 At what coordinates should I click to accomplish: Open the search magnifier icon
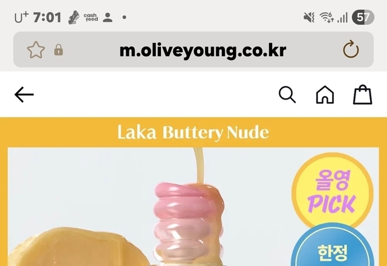(287, 94)
